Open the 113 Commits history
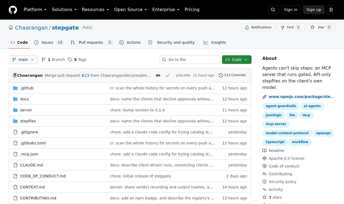The width and height of the screenshot is (344, 204). pyautogui.click(x=232, y=75)
